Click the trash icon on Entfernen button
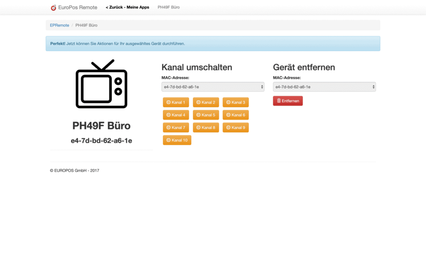Viewport: 426px width, 253px height. pos(279,101)
